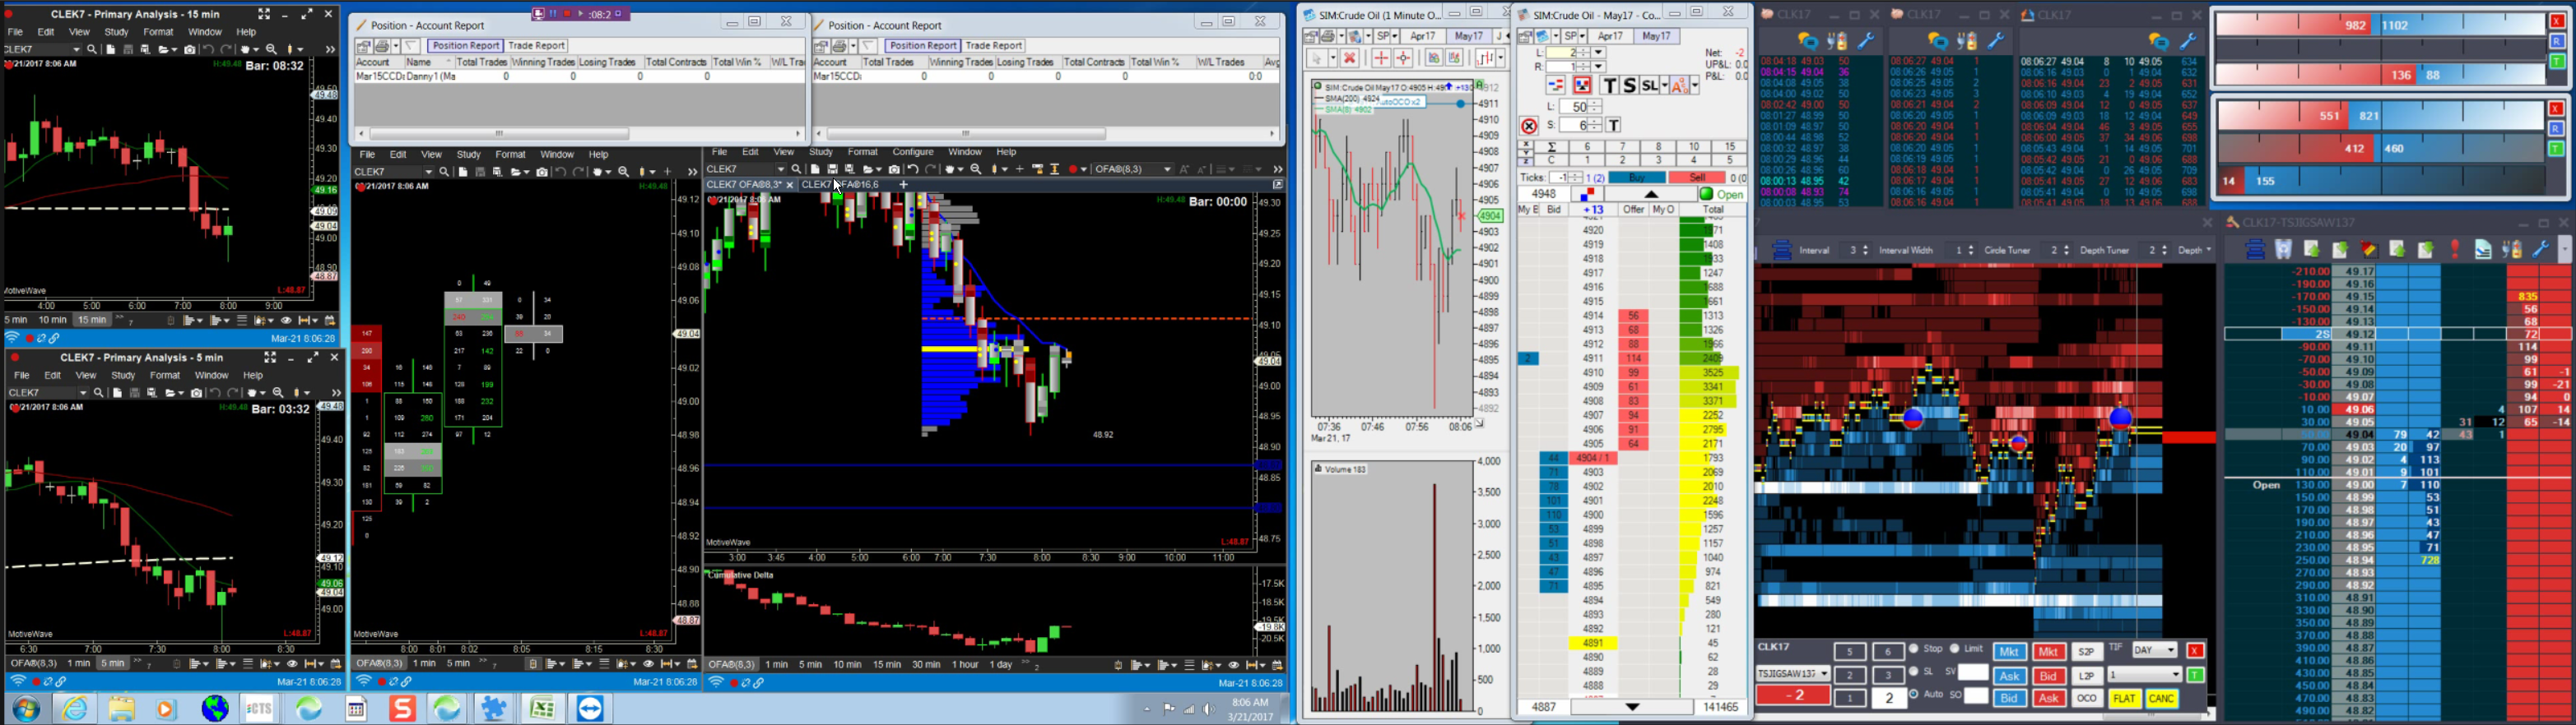Click the camera snapshot icon in the 15 min chart toolbar

click(x=189, y=49)
